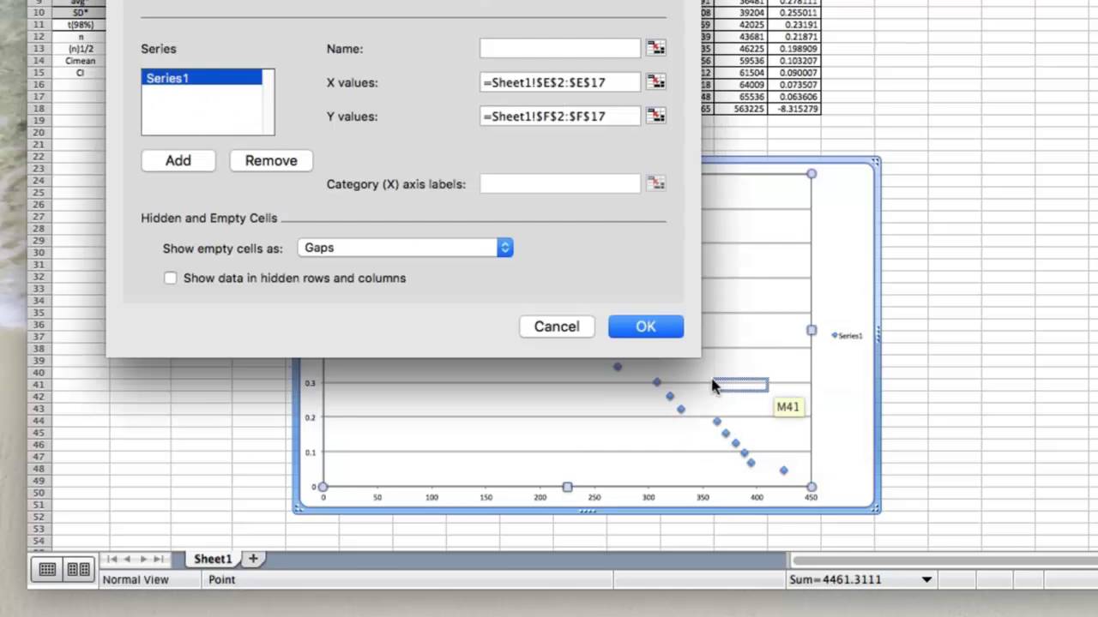Click the X values input field
Image resolution: width=1098 pixels, height=617 pixels.
pyautogui.click(x=560, y=82)
